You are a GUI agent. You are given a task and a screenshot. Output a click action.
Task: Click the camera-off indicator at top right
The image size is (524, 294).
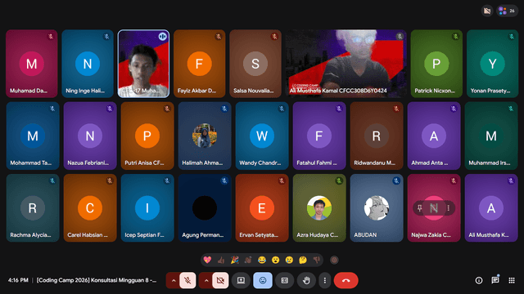(487, 11)
